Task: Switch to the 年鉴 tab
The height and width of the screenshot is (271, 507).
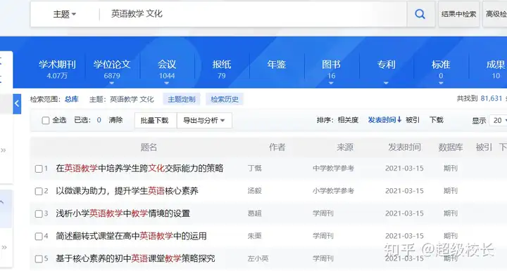Action: click(x=277, y=65)
